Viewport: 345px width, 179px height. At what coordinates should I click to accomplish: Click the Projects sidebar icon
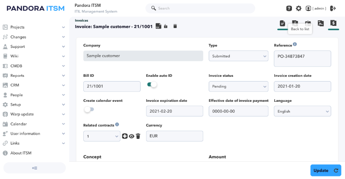tap(5, 27)
